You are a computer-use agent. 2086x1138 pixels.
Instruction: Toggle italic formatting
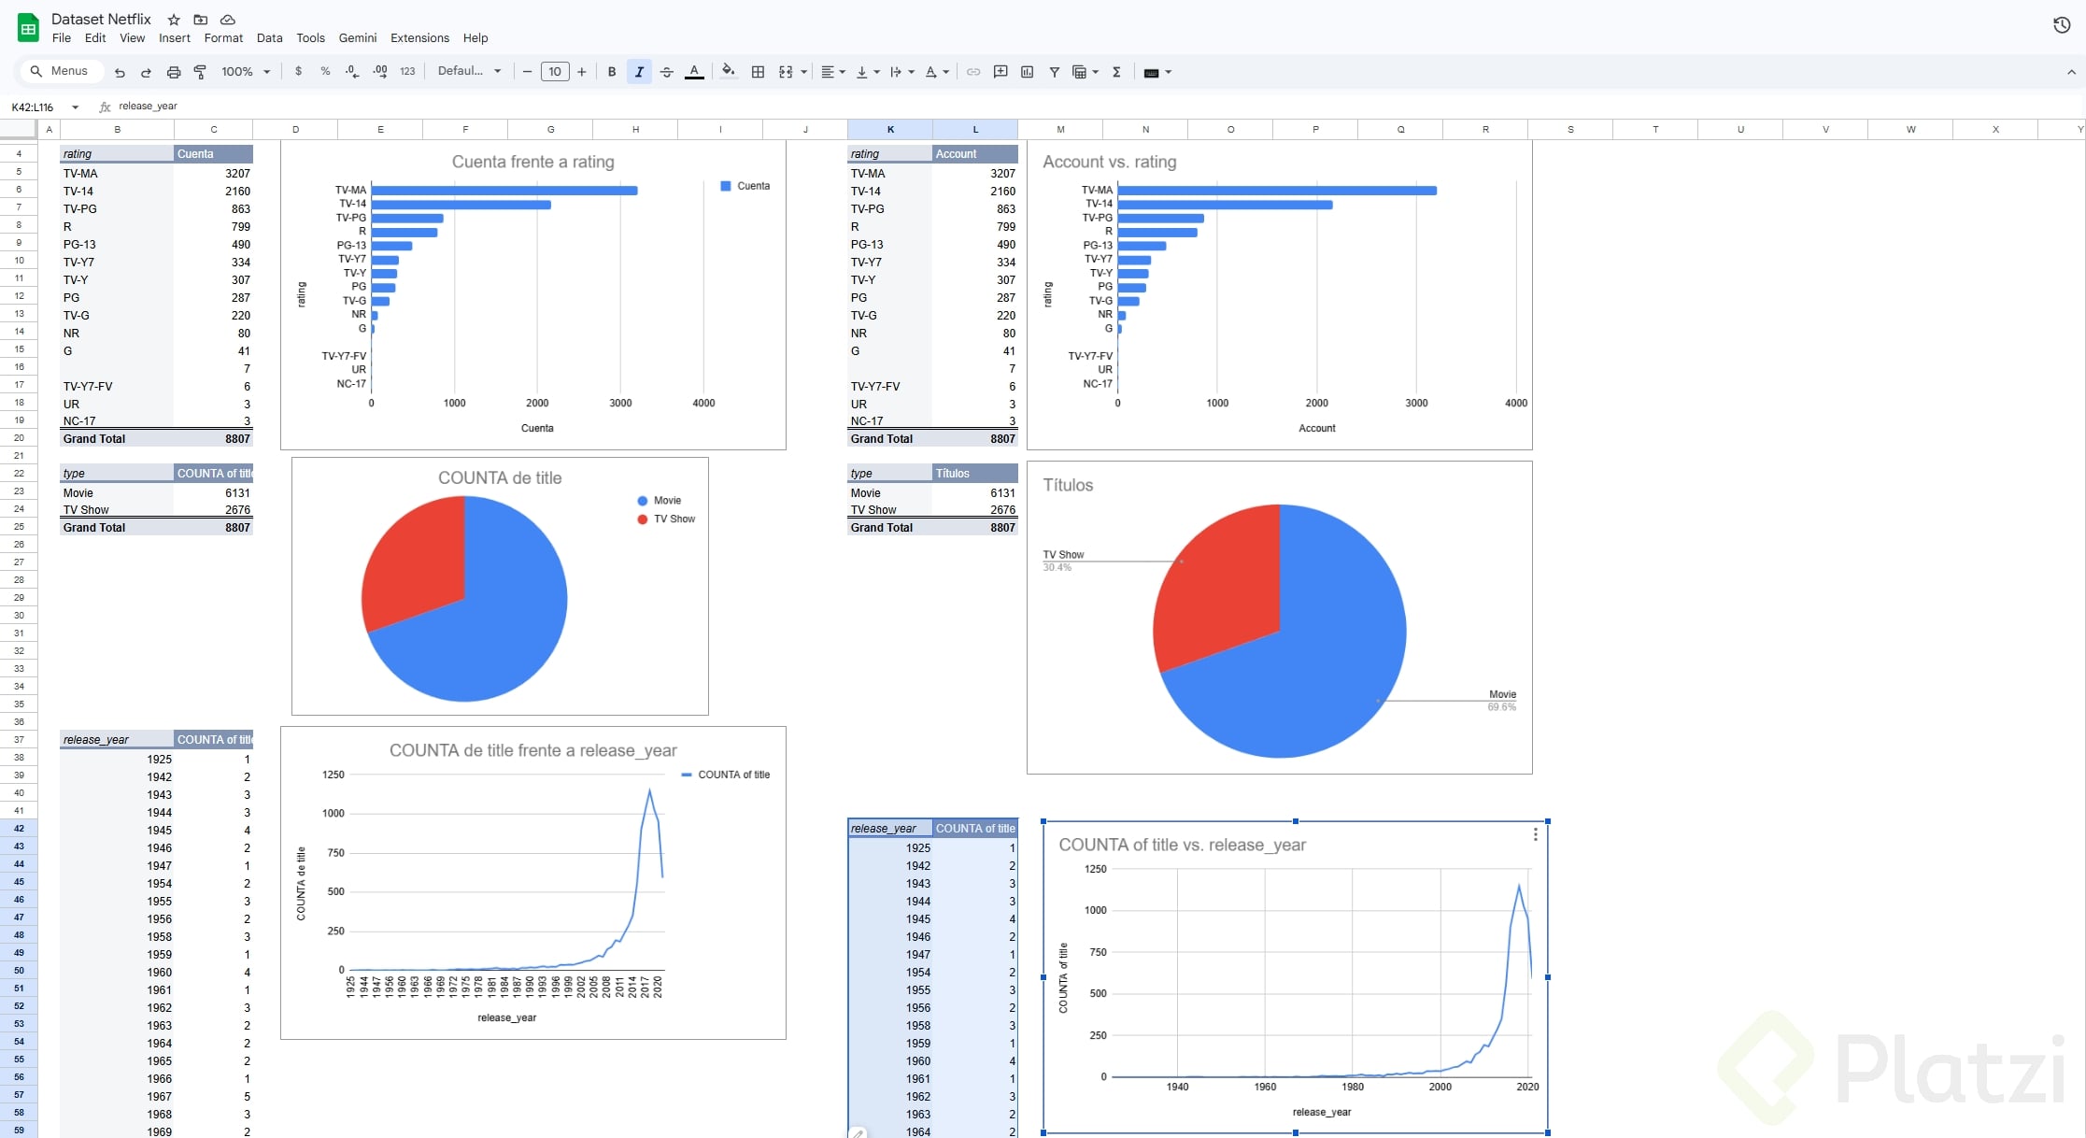point(639,72)
